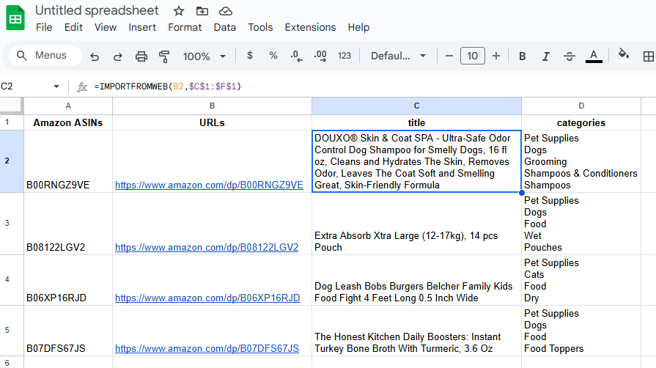
Task: Open the Format menu
Action: pyautogui.click(x=185, y=27)
